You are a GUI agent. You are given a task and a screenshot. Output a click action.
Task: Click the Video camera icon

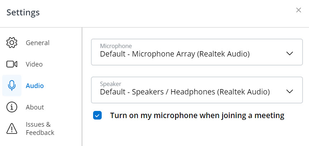pos(12,64)
